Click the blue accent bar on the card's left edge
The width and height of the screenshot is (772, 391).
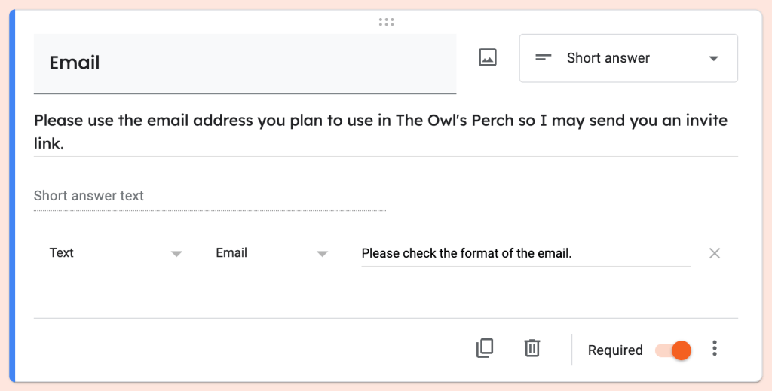tap(11, 196)
